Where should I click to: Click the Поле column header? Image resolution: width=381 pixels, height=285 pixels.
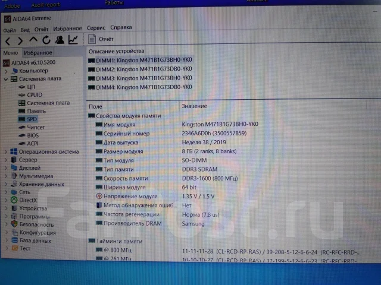tap(95, 107)
